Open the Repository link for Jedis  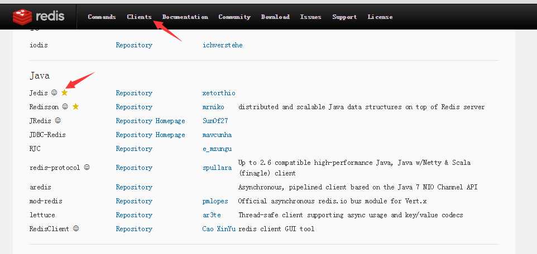(x=134, y=93)
